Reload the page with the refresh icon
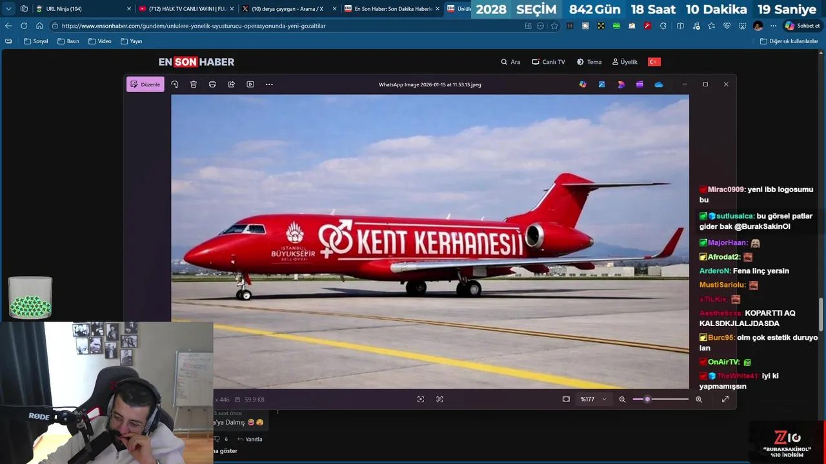This screenshot has width=826, height=464. pos(24,26)
